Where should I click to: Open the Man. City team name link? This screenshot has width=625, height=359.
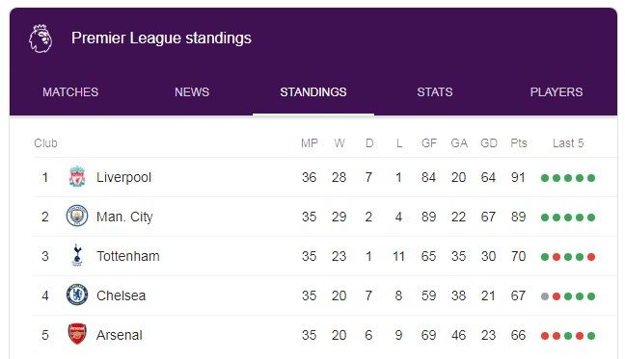click(x=124, y=217)
